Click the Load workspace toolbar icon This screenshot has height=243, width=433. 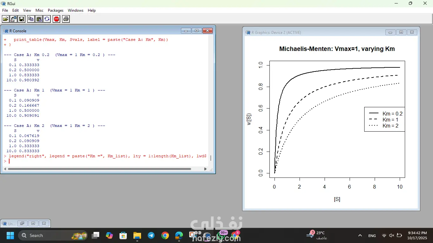tap(14, 19)
